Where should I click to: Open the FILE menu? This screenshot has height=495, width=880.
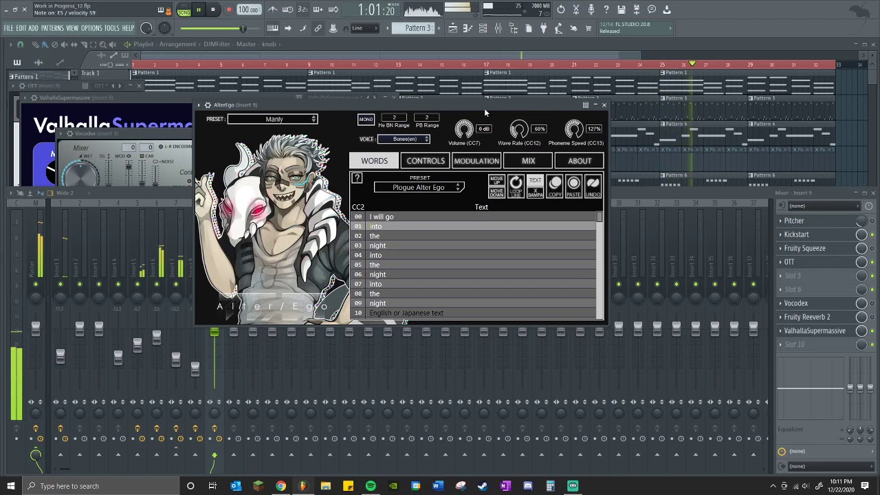coord(8,28)
